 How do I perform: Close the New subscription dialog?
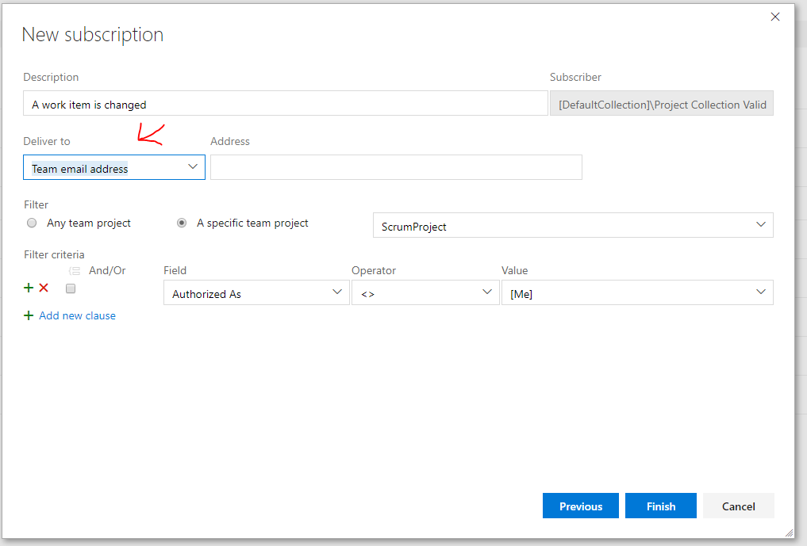[x=775, y=17]
